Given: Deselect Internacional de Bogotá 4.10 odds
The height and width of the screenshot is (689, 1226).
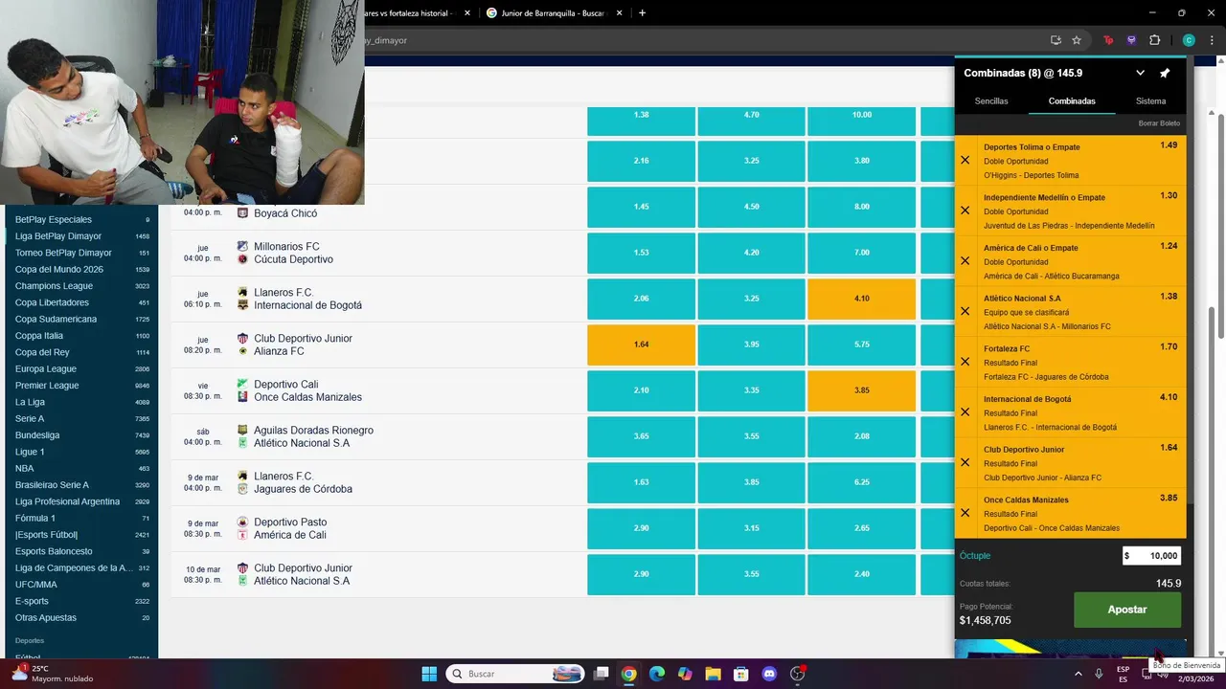Looking at the screenshot, I should pos(861,299).
